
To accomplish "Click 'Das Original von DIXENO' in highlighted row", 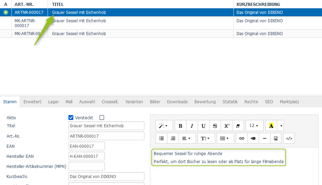I will tap(259, 12).
